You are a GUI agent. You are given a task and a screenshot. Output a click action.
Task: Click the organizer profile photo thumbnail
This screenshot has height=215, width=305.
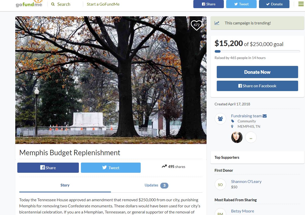pyautogui.click(x=237, y=137)
